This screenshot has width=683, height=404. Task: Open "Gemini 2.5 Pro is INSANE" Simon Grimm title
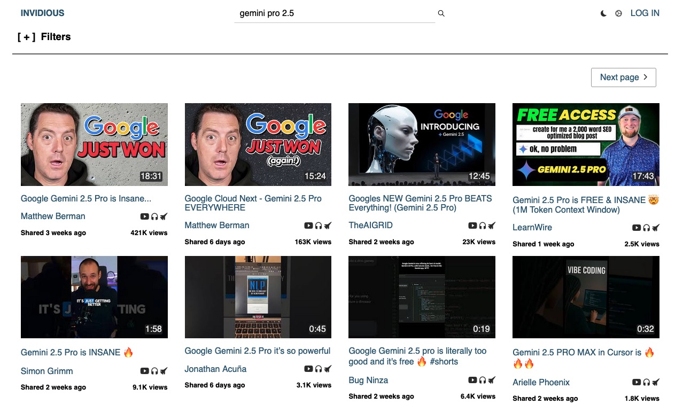[x=77, y=353]
